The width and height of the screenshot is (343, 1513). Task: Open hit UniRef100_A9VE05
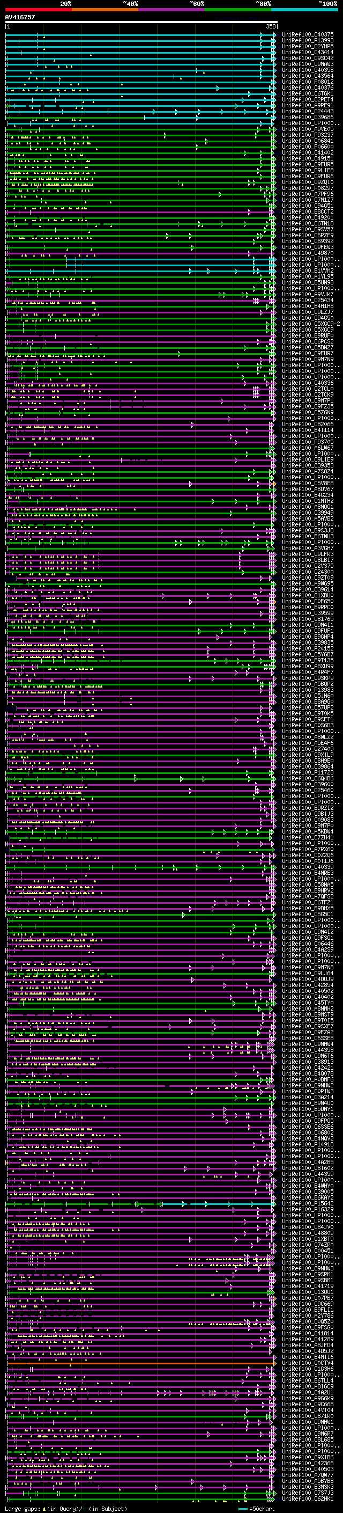click(308, 129)
